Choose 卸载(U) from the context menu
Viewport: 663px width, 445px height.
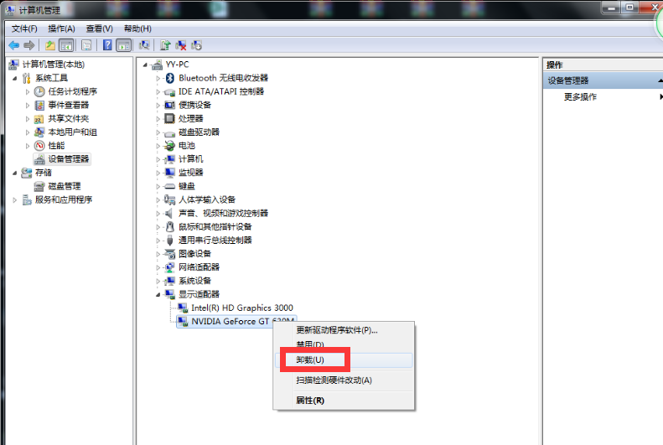[309, 360]
